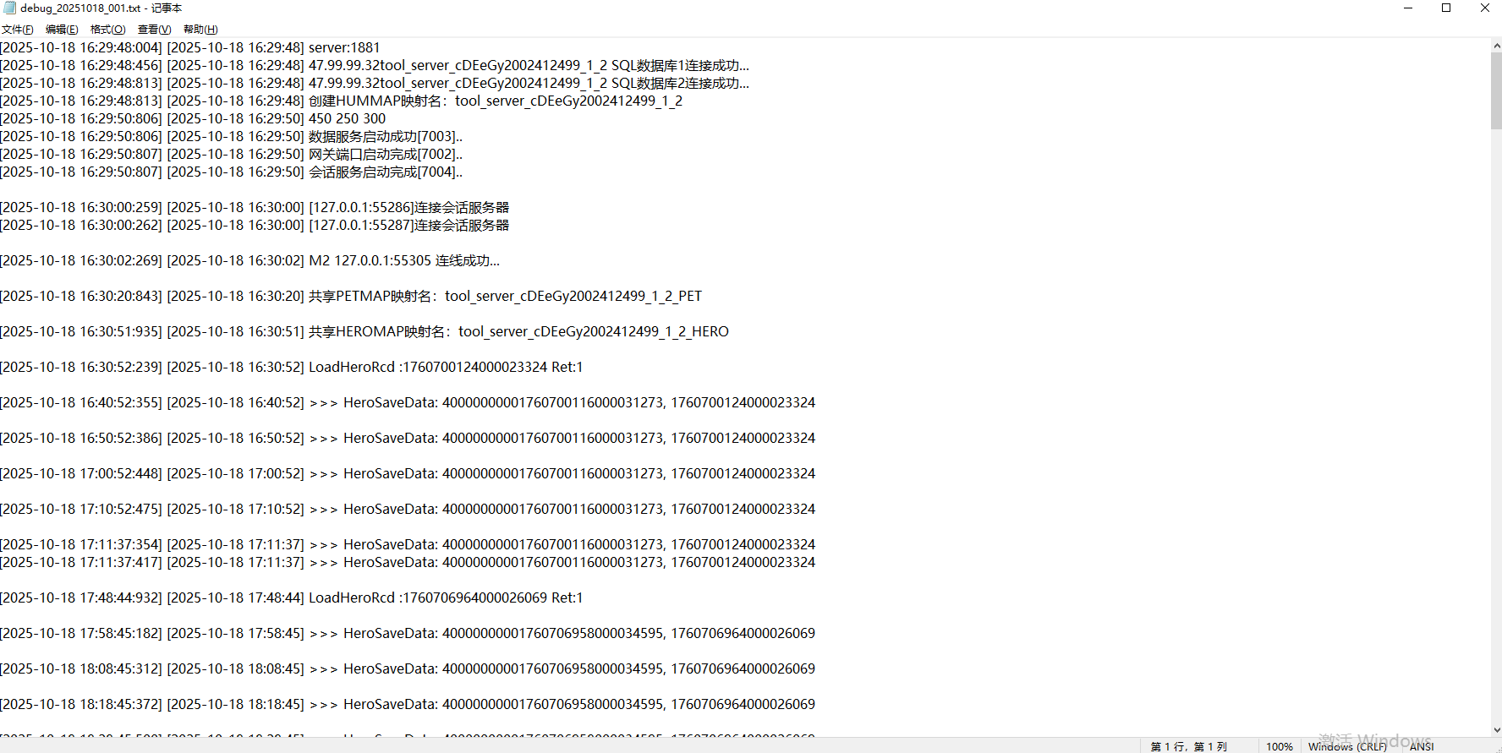Image resolution: width=1502 pixels, height=753 pixels.
Task: Click the ANSI encoding indicator
Action: [x=1422, y=746]
